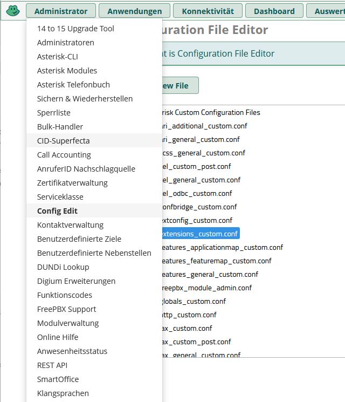Open the Konnektivität dropdown menu

pyautogui.click(x=208, y=11)
